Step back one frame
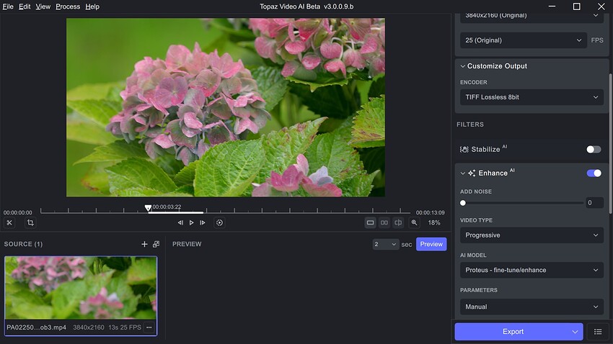613x344 pixels. click(180, 222)
